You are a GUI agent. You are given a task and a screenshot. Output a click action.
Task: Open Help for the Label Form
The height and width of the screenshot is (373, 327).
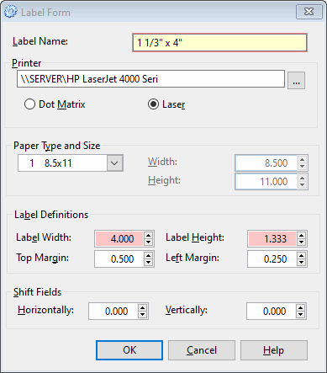274,350
